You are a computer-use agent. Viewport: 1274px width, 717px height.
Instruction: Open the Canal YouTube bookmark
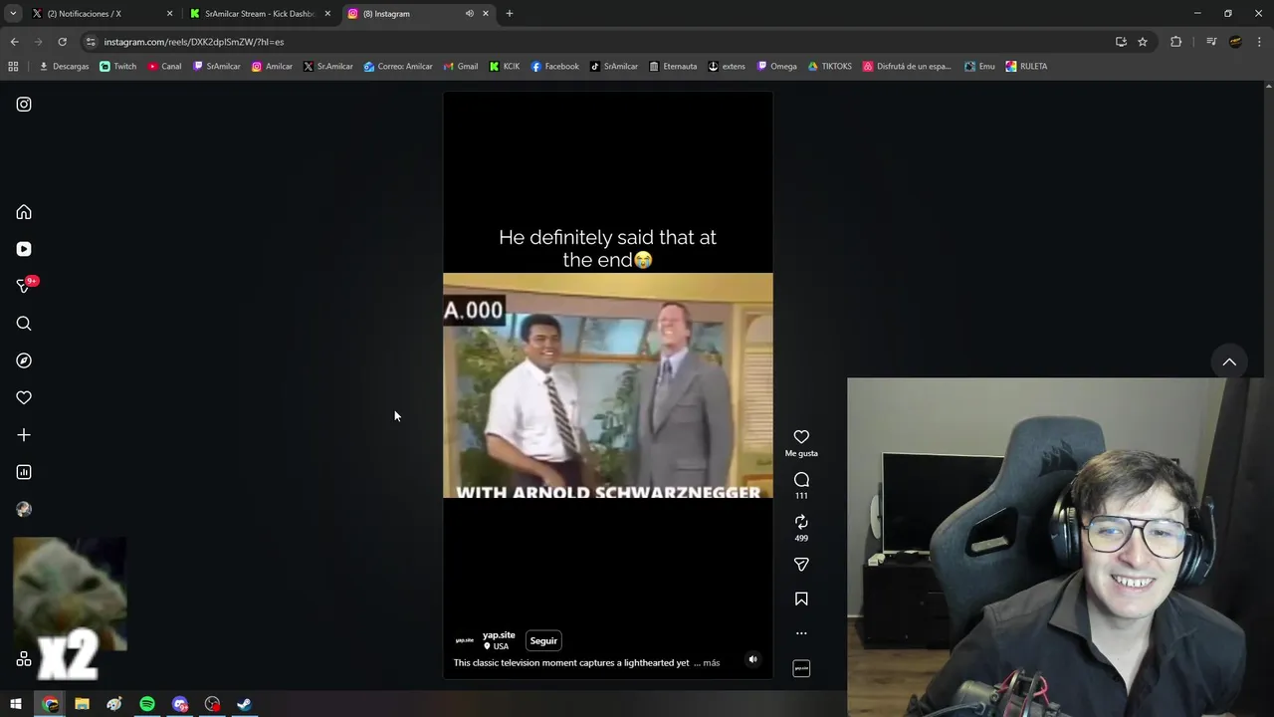pyautogui.click(x=164, y=67)
